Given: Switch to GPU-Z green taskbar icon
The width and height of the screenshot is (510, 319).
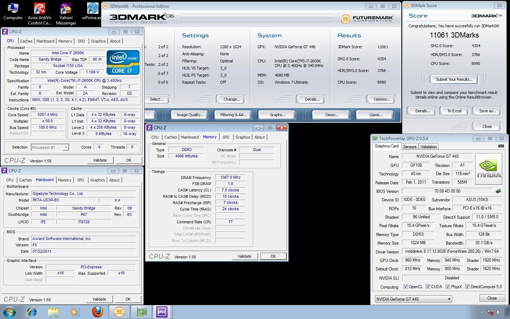Looking at the screenshot, I should click(141, 312).
